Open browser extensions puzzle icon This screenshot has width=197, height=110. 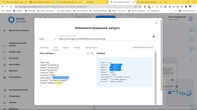[186, 7]
